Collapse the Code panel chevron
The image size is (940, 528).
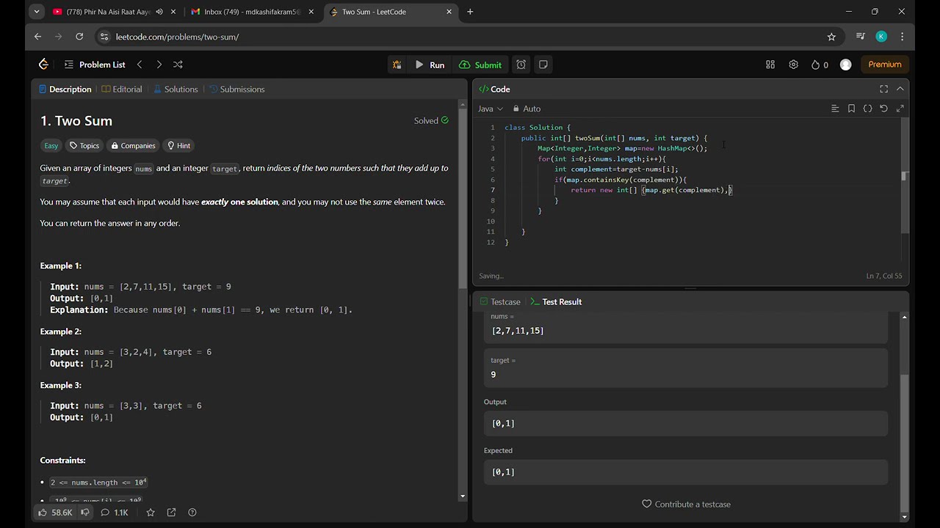point(900,89)
